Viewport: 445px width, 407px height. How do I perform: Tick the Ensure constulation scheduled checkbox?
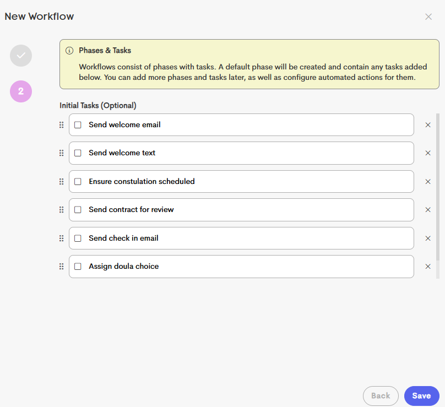click(78, 182)
